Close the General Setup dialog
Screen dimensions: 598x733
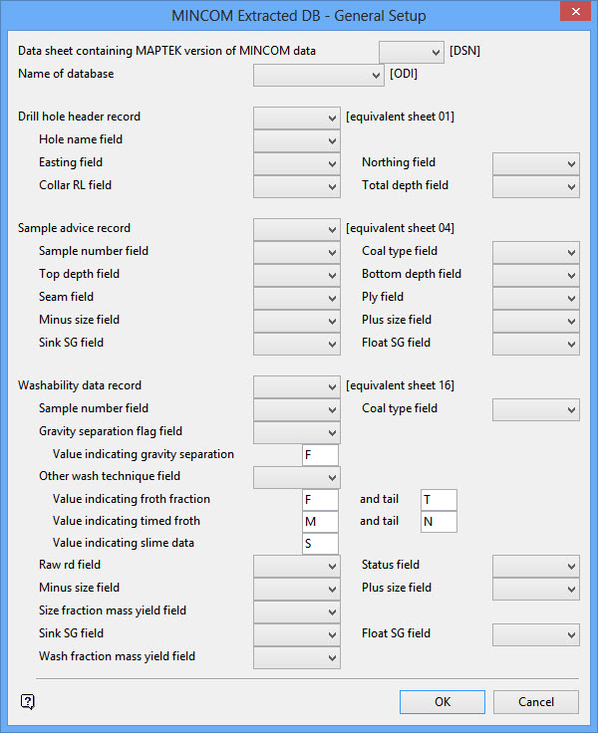point(575,11)
